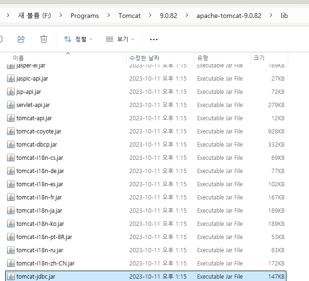309x281 pixels.
Task: Sort by Type (유형) column header
Action: [203, 58]
